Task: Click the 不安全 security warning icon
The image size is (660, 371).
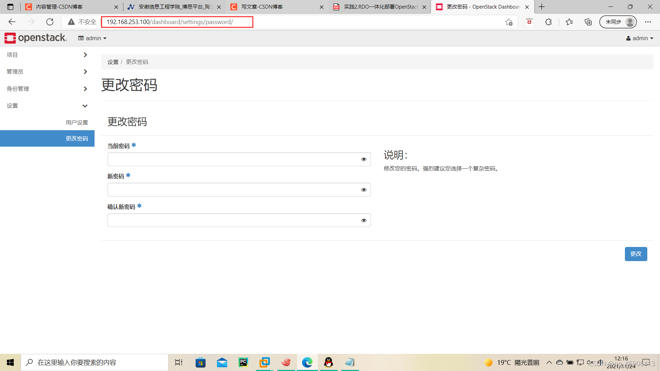Action: pyautogui.click(x=71, y=22)
